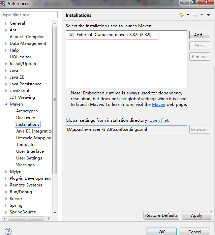Expand the JavaScript node arrow
The image size is (215, 235).
(6, 91)
